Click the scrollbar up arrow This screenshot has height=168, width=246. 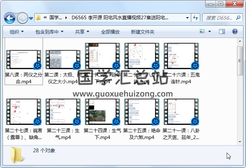tap(240, 41)
